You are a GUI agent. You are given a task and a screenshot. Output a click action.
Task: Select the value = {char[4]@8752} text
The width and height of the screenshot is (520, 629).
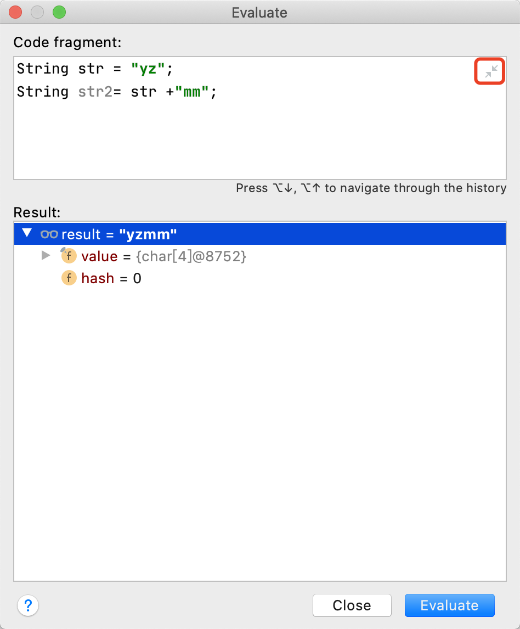click(x=163, y=256)
